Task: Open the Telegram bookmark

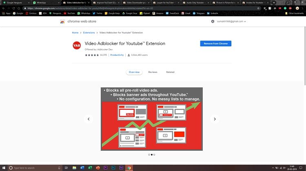Action: tap(199, 13)
